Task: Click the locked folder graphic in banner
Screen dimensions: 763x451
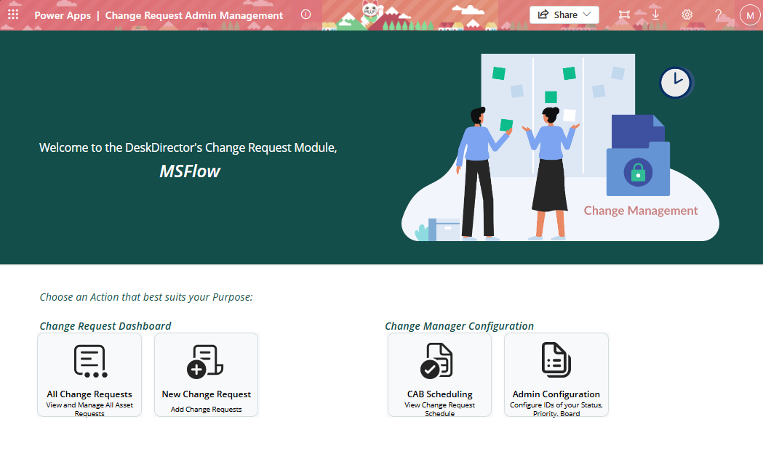Action: pos(638,155)
